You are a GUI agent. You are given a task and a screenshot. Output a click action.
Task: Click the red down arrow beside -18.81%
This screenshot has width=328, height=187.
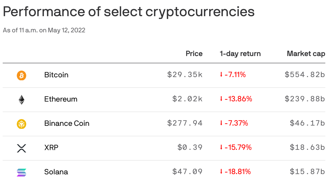pyautogui.click(x=221, y=172)
